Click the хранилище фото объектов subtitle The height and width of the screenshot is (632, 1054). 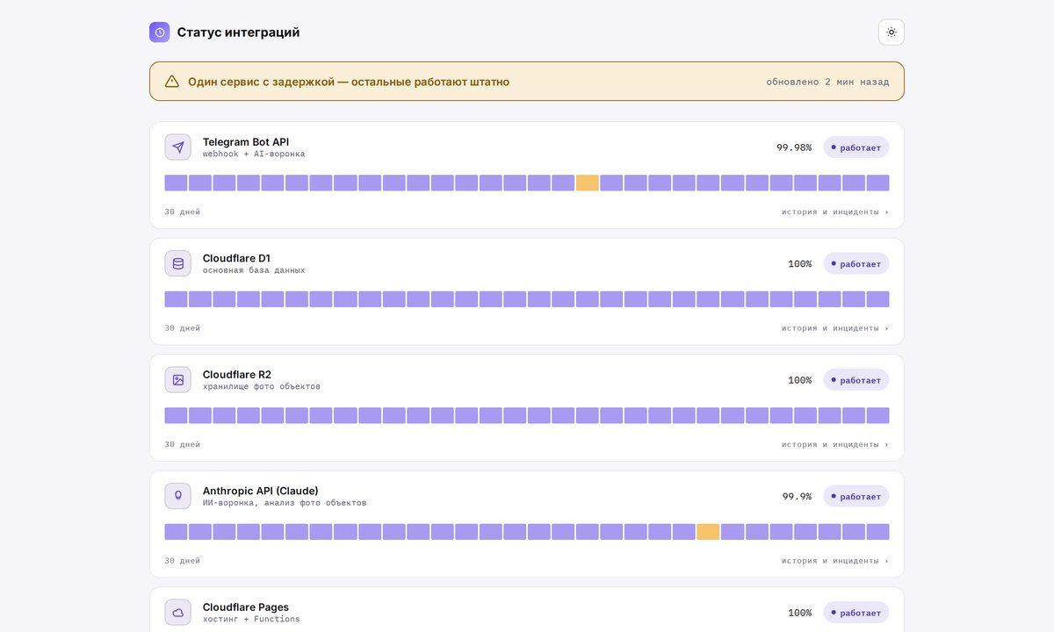(262, 386)
